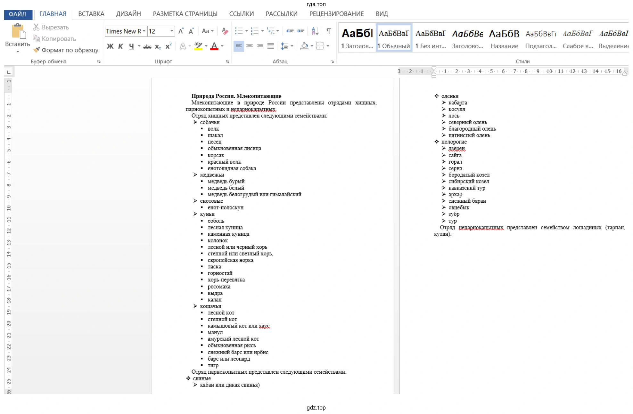Apply red font color
633x414 pixels.
[214, 46]
